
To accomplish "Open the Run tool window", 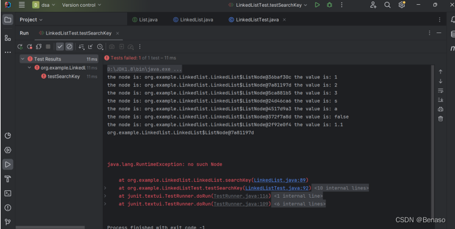I will [8, 165].
